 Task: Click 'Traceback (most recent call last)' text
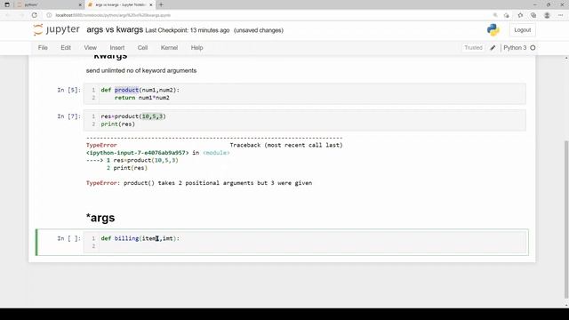tap(286, 145)
